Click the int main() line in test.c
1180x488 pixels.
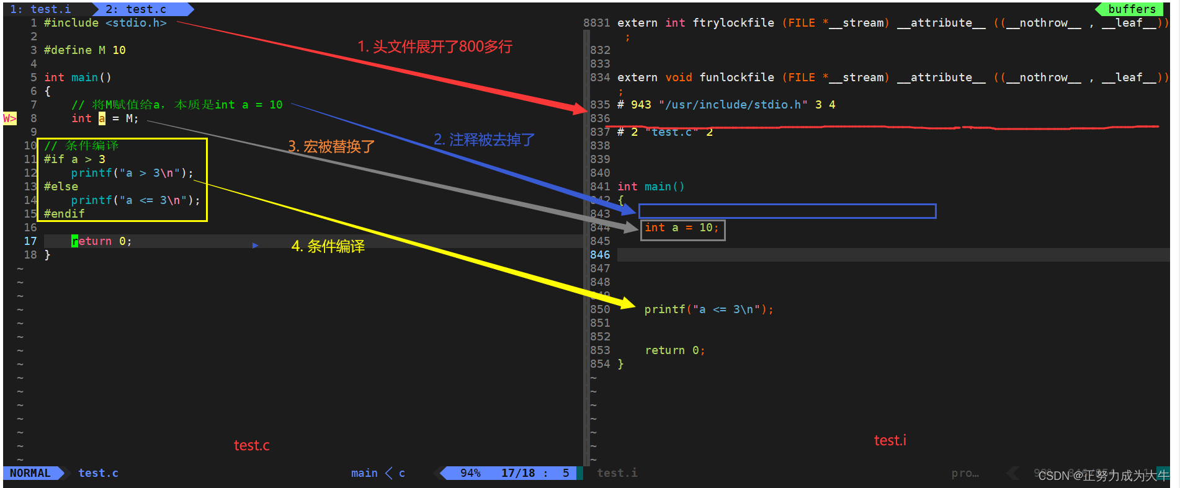tap(78, 78)
